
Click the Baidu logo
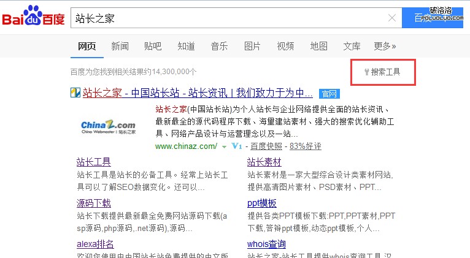33,18
